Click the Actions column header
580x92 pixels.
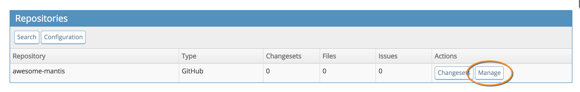(x=445, y=56)
